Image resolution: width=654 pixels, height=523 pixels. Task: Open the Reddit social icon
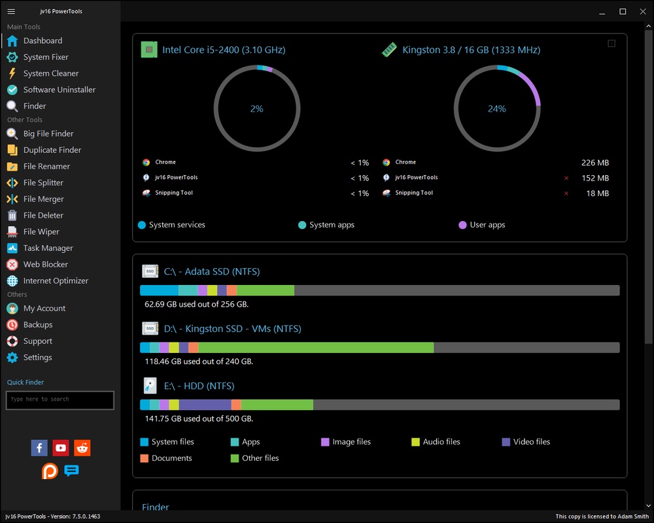(82, 448)
